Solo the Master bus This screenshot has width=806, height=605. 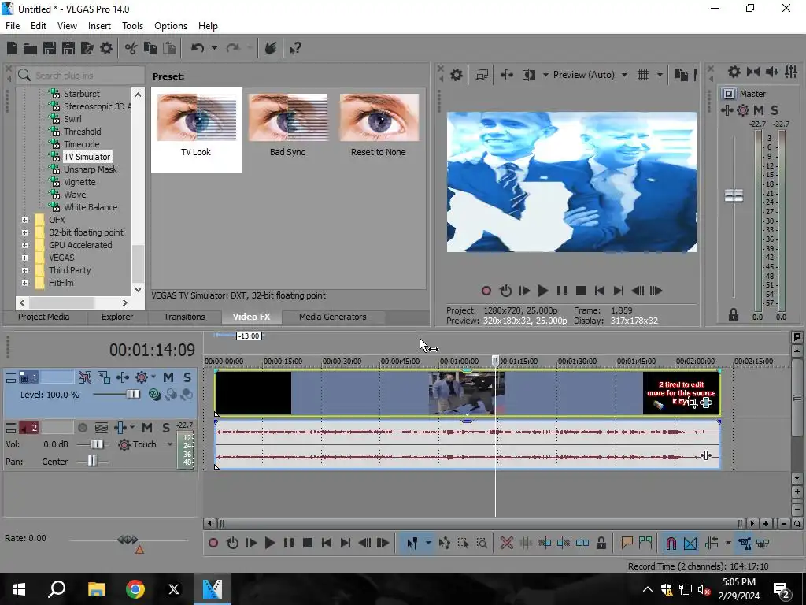(x=775, y=110)
